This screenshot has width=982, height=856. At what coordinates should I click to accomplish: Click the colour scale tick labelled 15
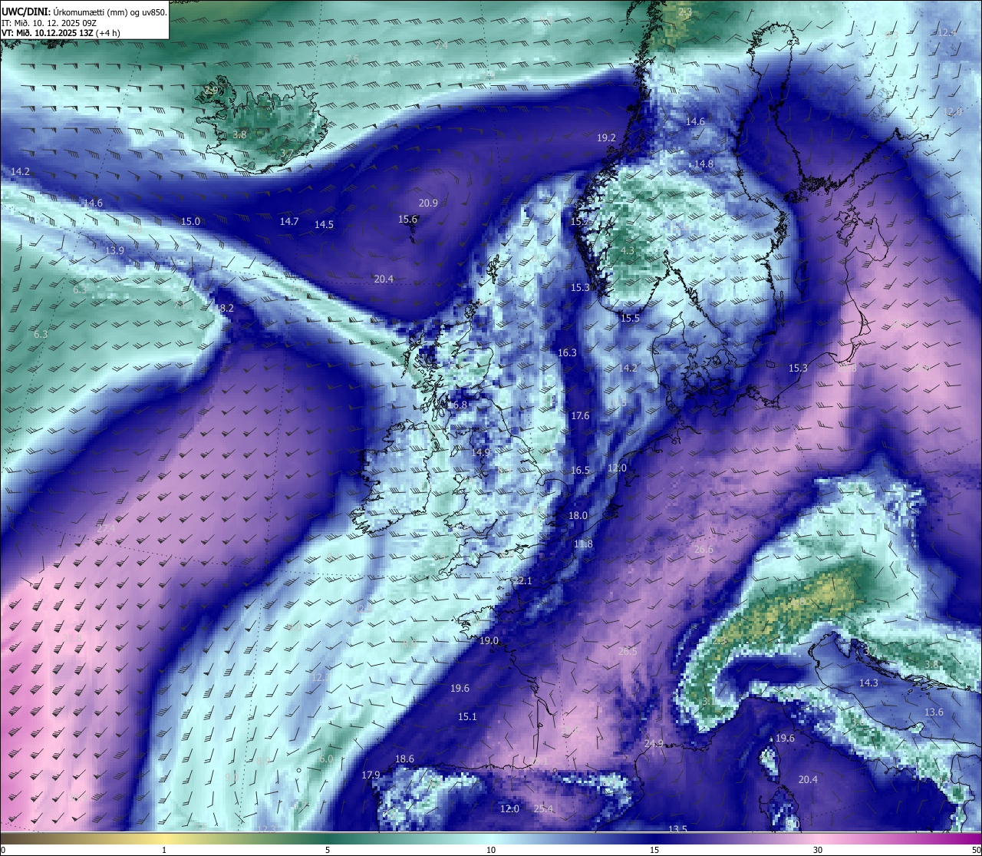654,850
